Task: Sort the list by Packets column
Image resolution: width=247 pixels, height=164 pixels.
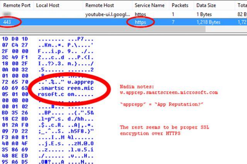Action: (x=180, y=5)
